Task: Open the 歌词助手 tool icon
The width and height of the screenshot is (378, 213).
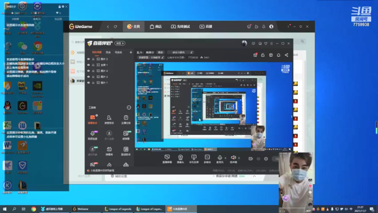Action: click(126, 151)
